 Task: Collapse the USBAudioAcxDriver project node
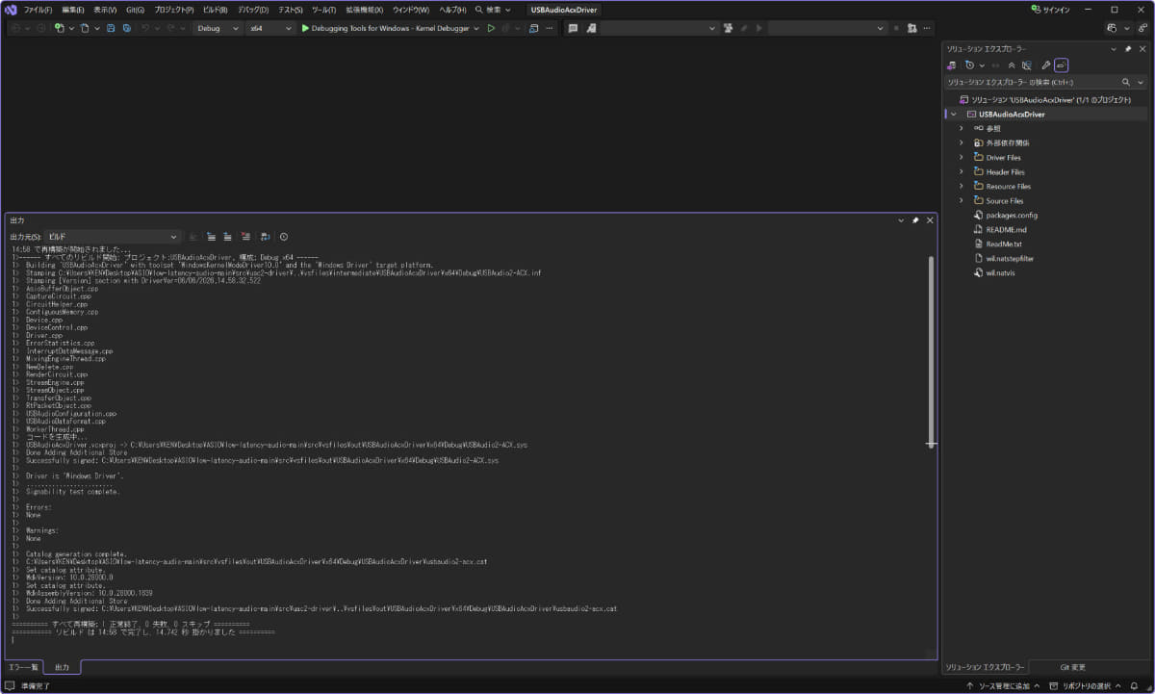click(953, 115)
